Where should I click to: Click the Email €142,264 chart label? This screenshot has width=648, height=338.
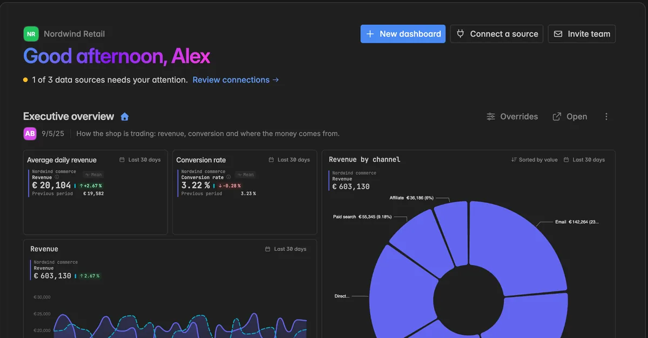coord(577,222)
